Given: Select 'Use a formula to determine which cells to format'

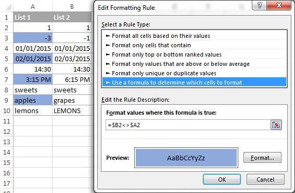Looking at the screenshot, I should (x=194, y=82).
